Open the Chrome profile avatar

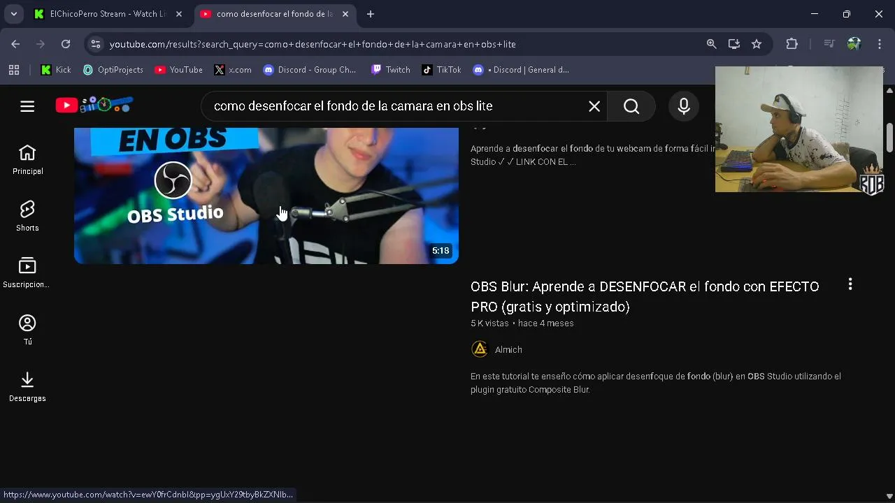coord(854,44)
